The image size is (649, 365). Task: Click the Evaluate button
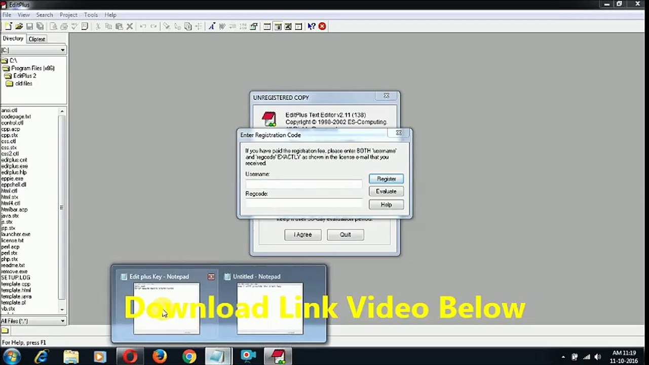(x=386, y=191)
